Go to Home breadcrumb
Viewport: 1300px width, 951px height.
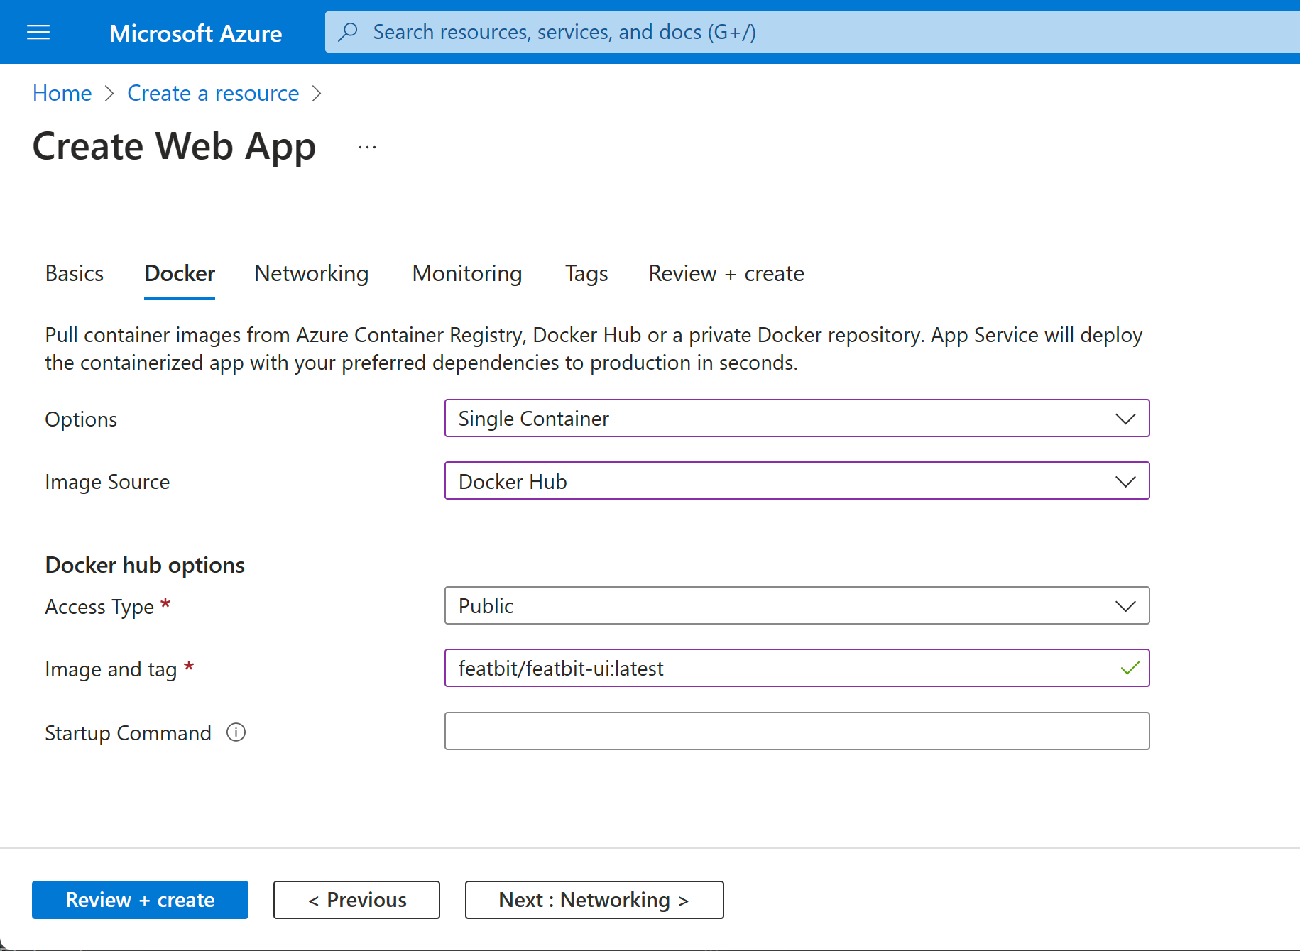62,93
